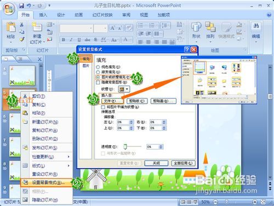Check the 隐藏背景图形 checkbox
Image resolution: width=274 pixels, height=206 pixels.
(x=98, y=82)
